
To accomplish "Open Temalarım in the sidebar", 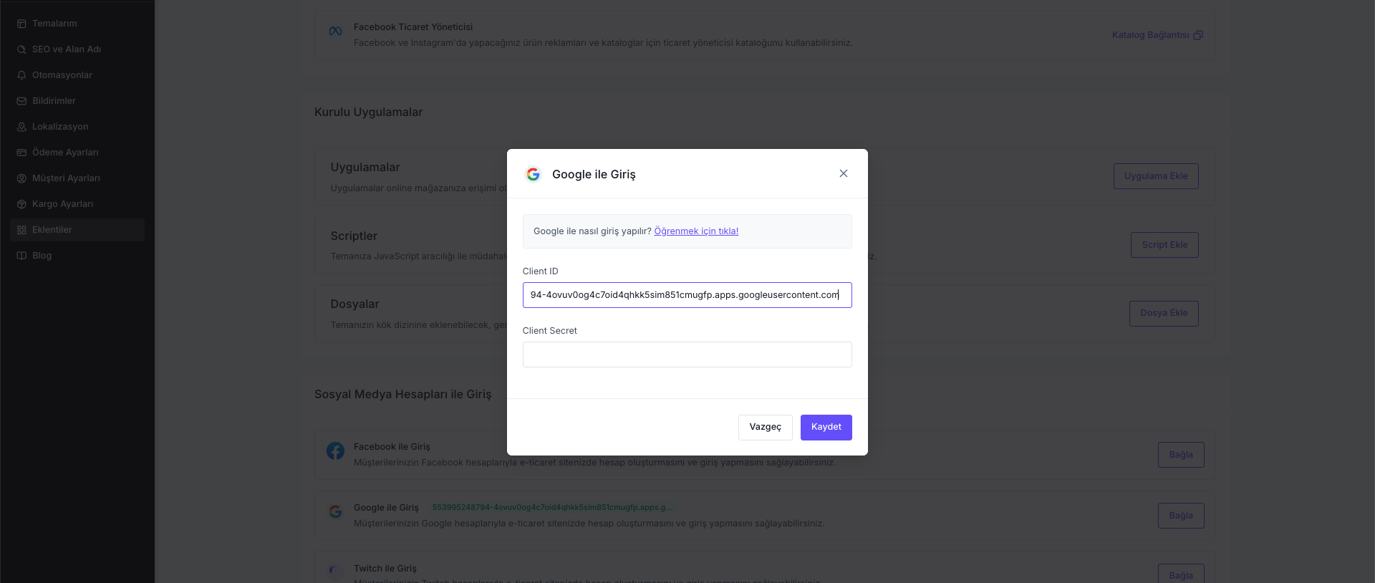I will [77, 24].
